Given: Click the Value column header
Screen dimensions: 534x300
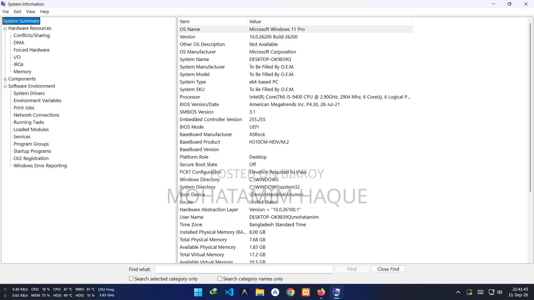Looking at the screenshot, I should 330,21.
